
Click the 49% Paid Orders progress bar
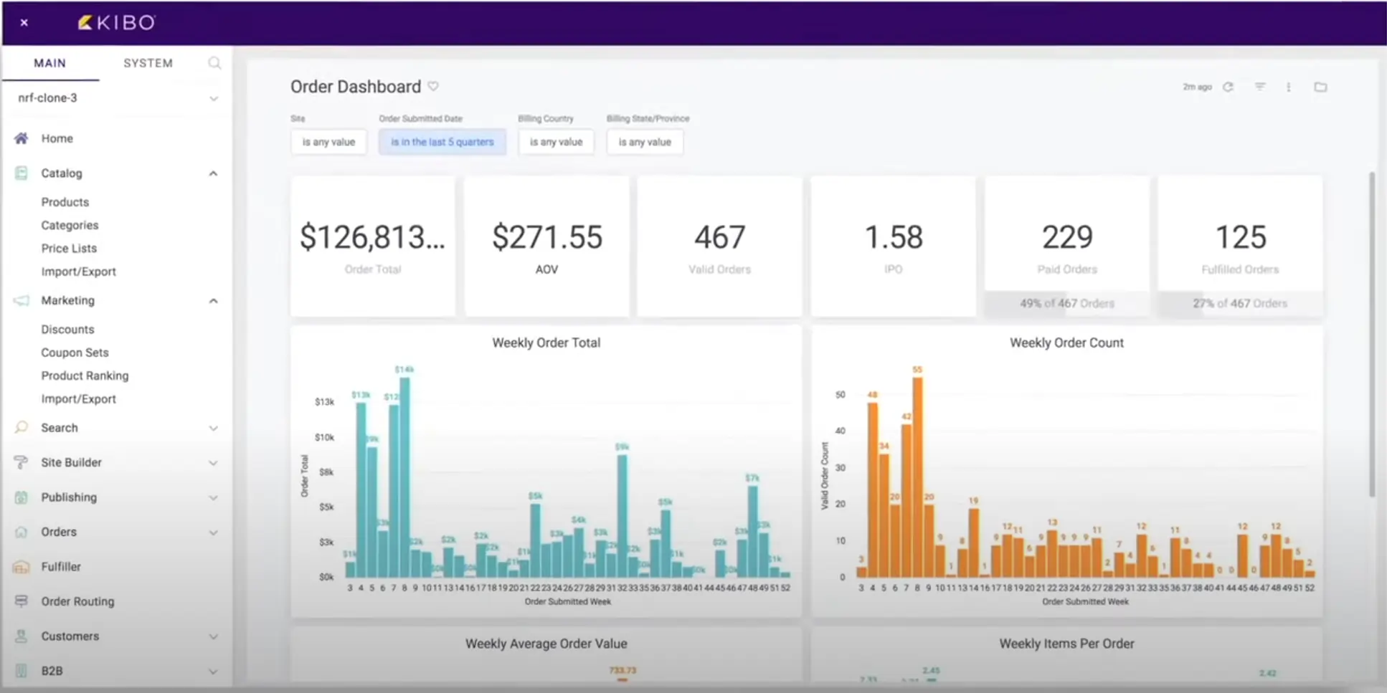(1067, 302)
